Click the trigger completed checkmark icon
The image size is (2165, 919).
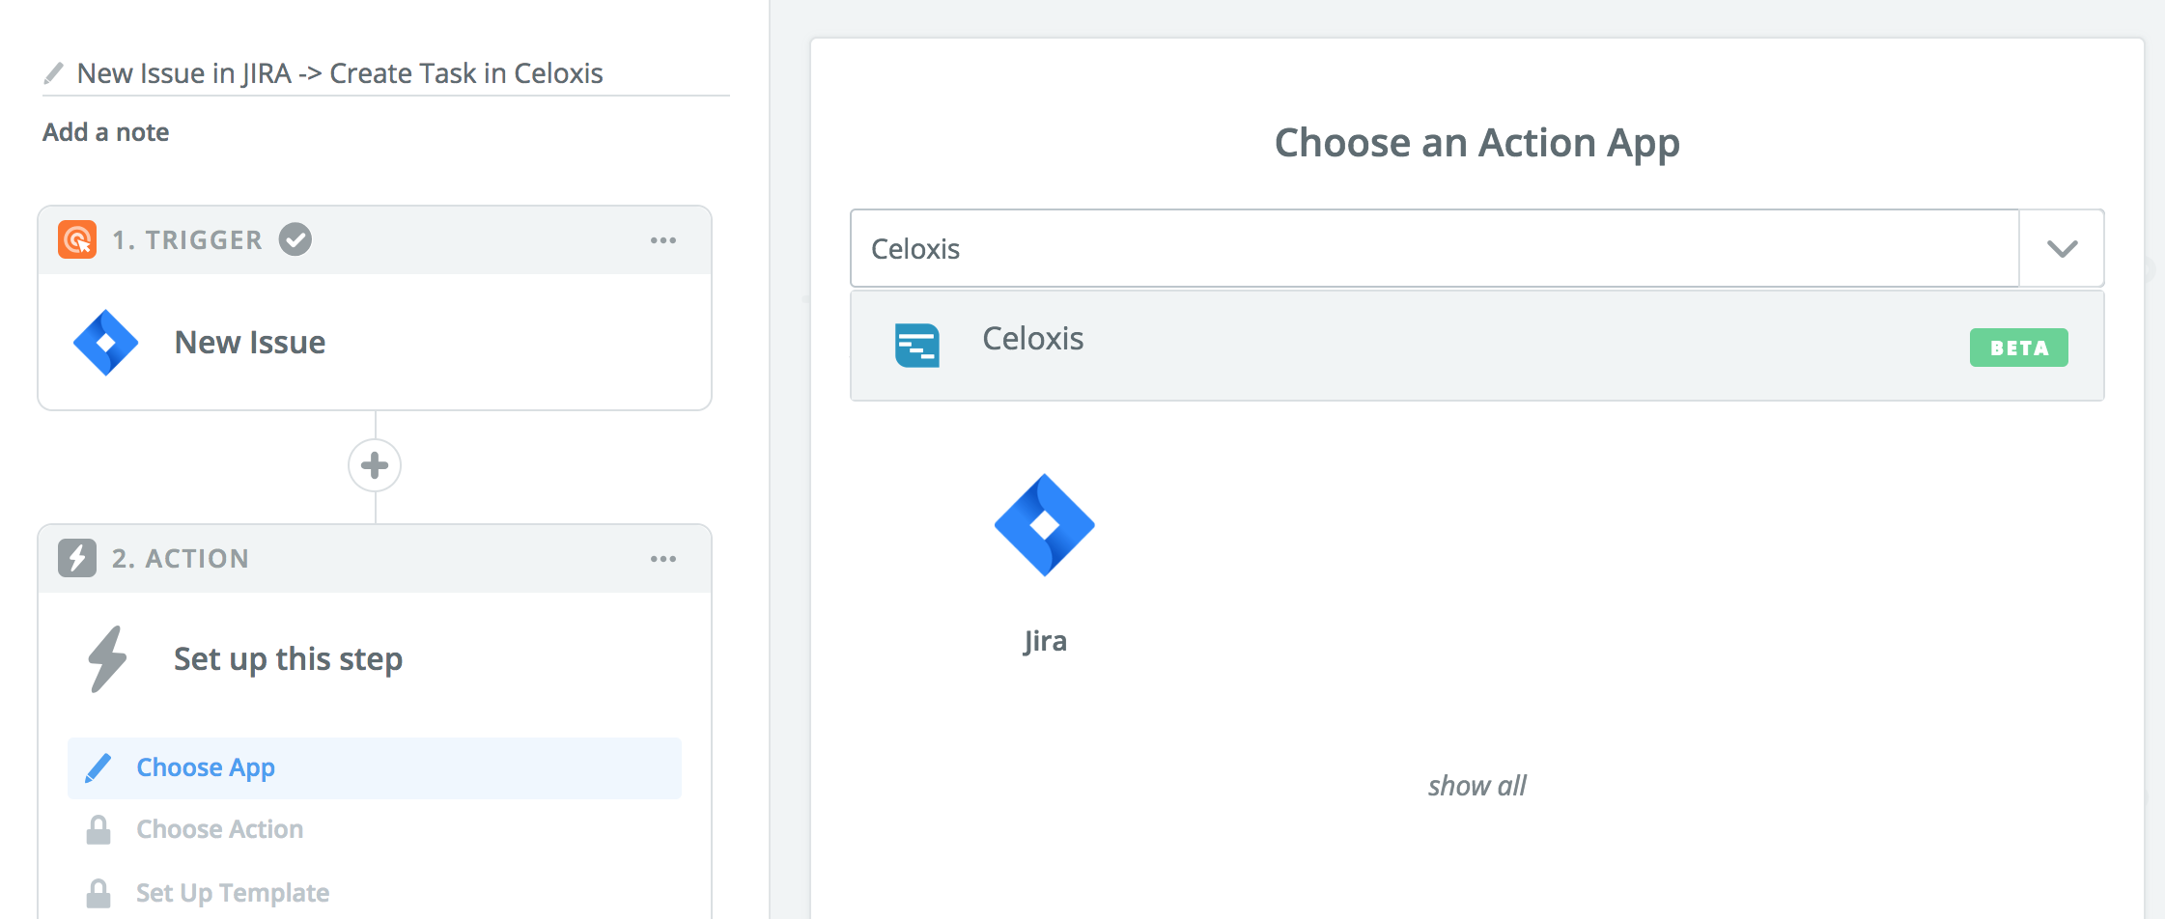click(295, 239)
